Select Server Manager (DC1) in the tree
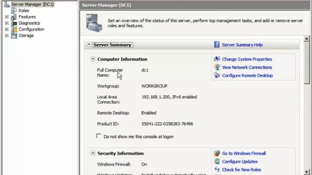The width and height of the screenshot is (312, 175). (x=33, y=4)
